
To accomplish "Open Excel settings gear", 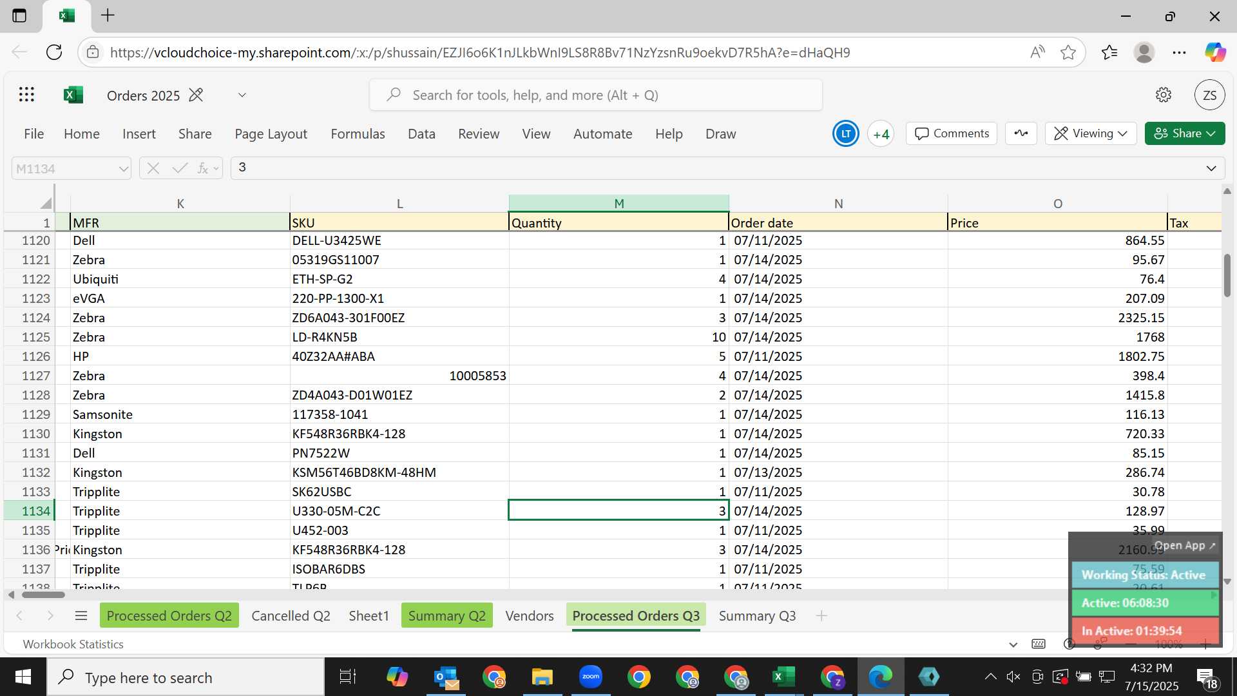I will pyautogui.click(x=1163, y=95).
